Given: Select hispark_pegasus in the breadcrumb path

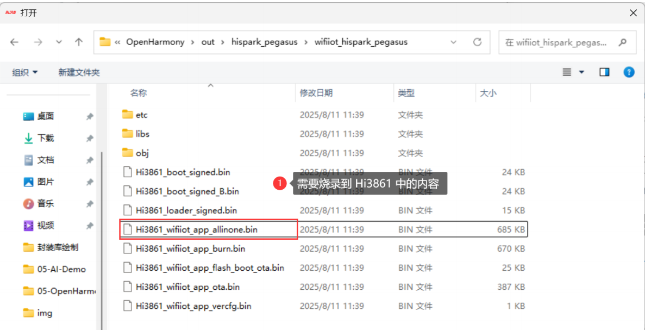Looking at the screenshot, I should click(264, 42).
